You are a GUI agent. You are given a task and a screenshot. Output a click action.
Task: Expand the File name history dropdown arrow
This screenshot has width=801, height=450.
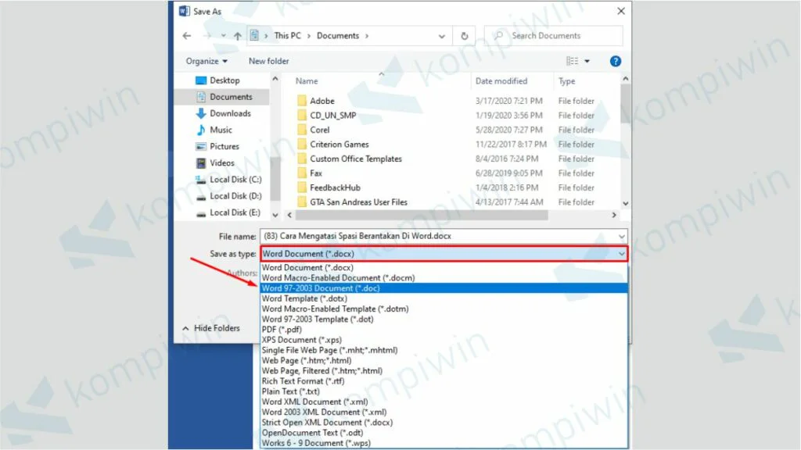[x=622, y=236]
